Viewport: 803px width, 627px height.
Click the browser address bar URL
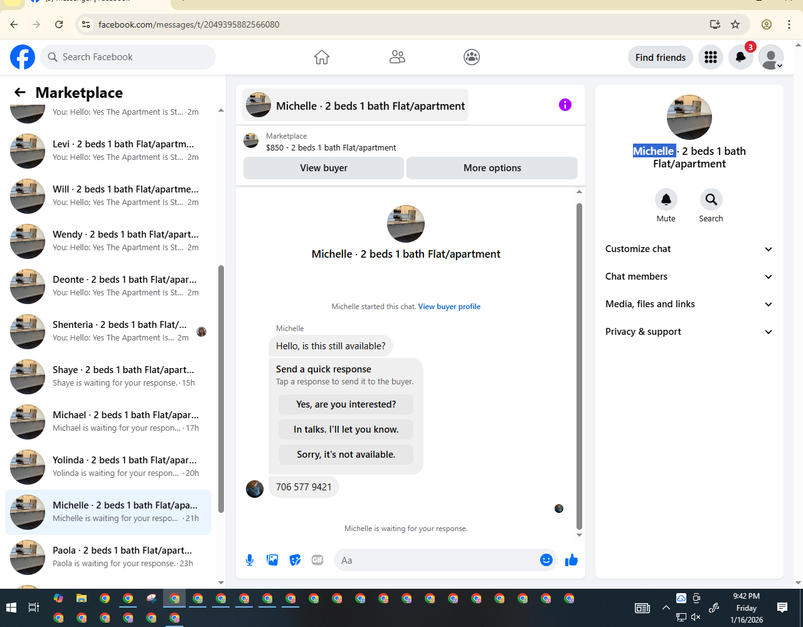click(189, 24)
